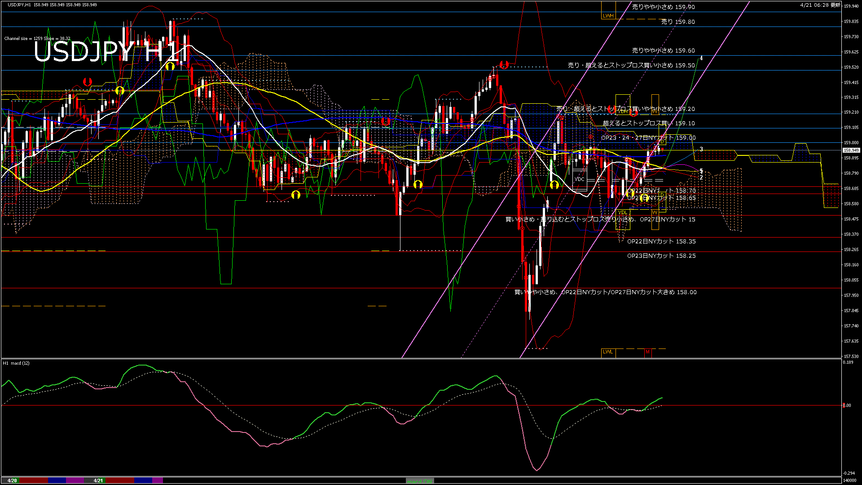Select the 4/21 date tab
The height and width of the screenshot is (485, 862).
click(x=98, y=481)
